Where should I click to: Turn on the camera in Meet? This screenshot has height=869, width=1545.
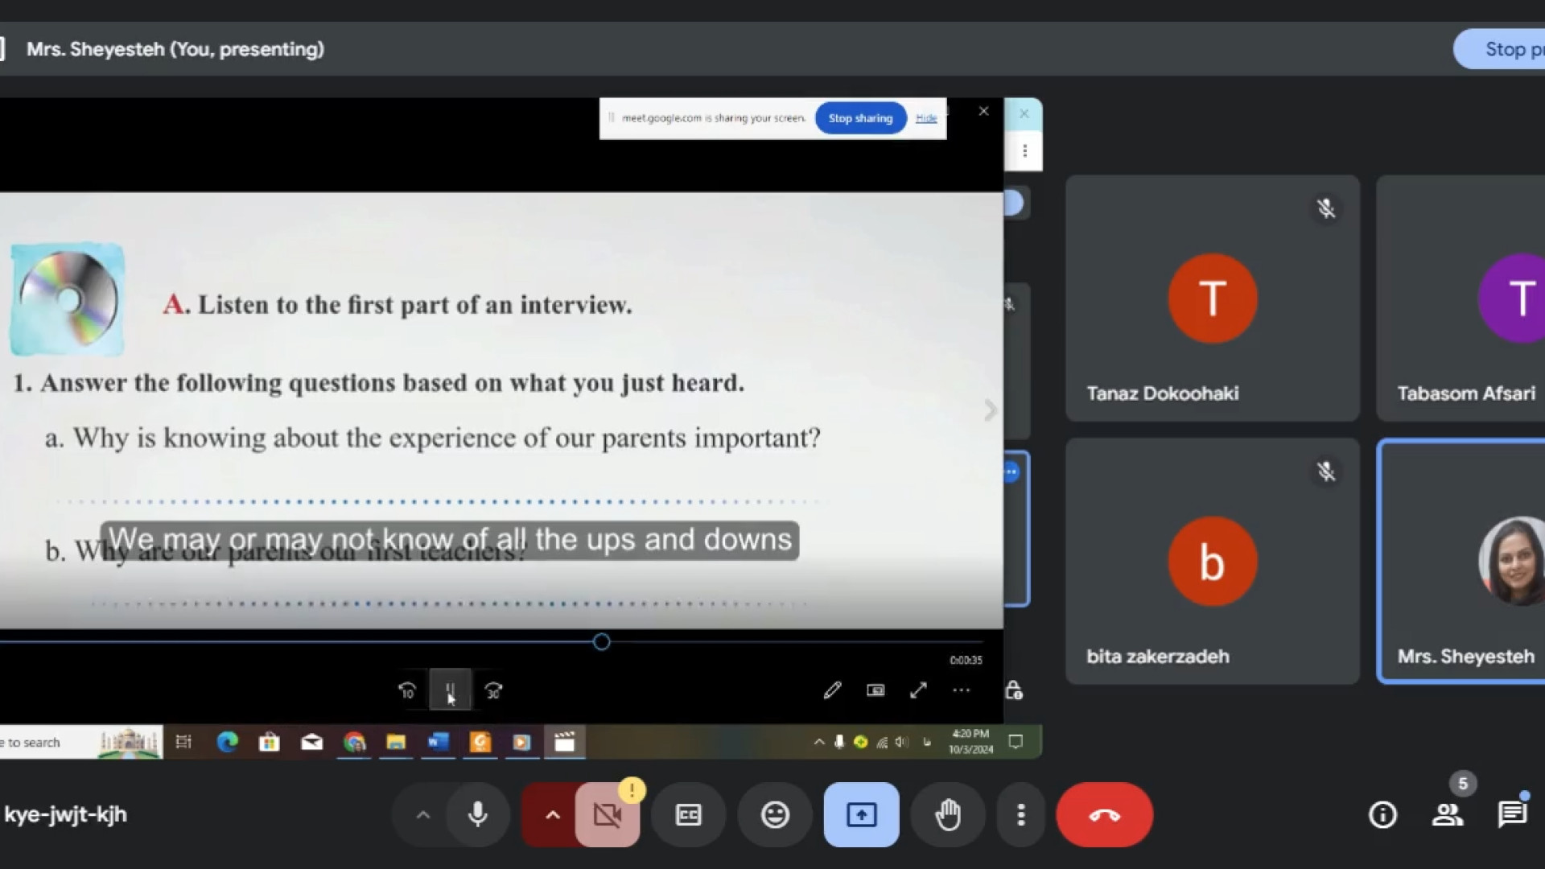[608, 814]
